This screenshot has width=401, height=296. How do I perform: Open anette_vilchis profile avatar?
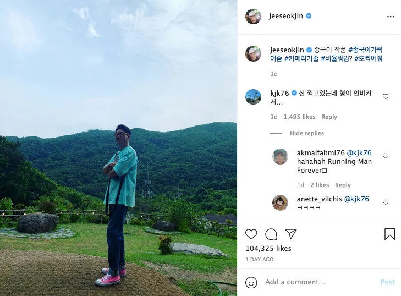click(280, 202)
